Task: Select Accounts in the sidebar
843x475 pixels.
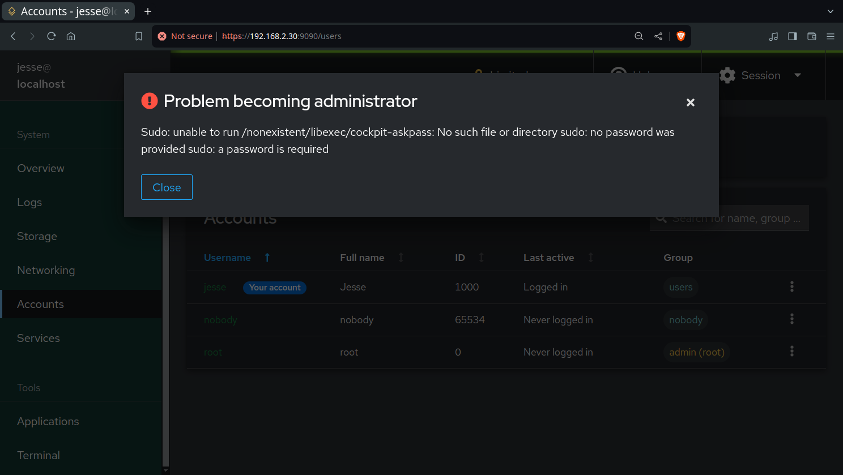Action: [x=82, y=304]
